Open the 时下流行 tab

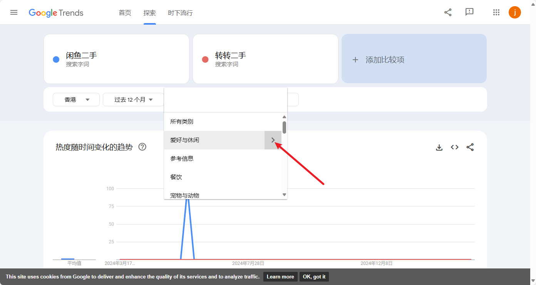pos(180,13)
